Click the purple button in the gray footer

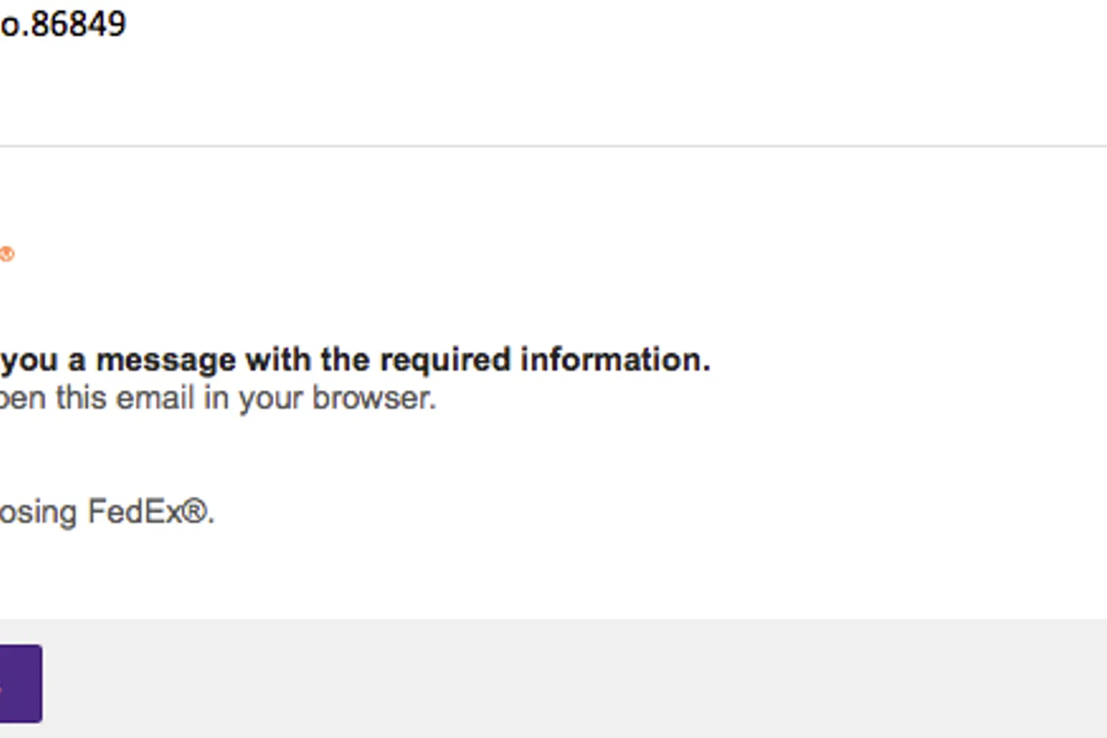coord(20,683)
